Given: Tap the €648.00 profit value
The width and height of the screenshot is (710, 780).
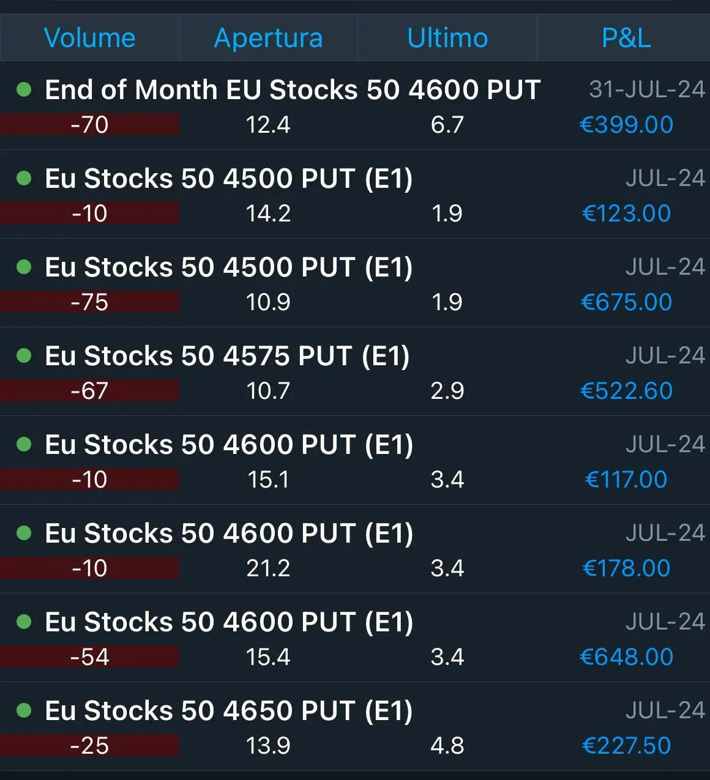Looking at the screenshot, I should tap(626, 657).
